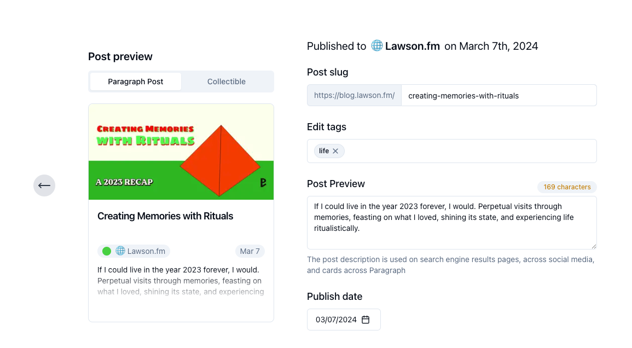Grab the textarea resize handle corner
632x348 pixels.
coord(594,246)
